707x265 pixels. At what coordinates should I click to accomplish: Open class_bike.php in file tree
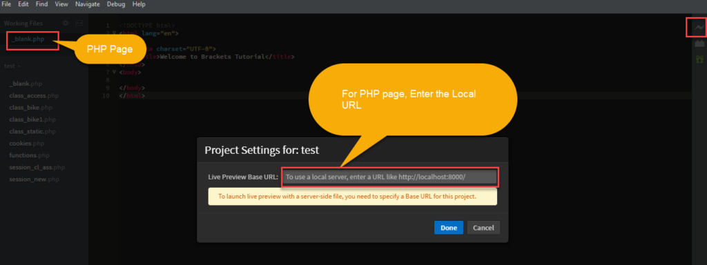click(x=31, y=108)
